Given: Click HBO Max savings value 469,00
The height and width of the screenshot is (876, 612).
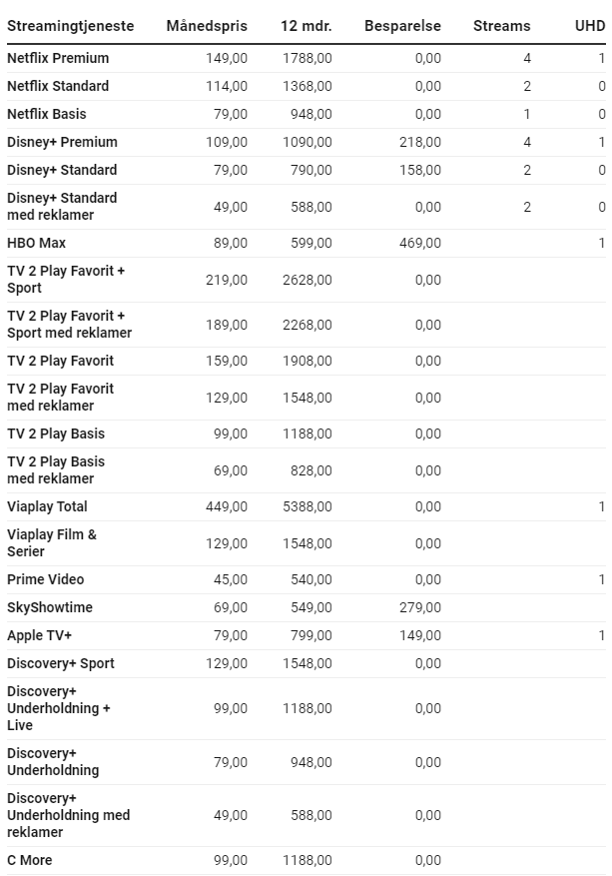Looking at the screenshot, I should pos(420,243).
